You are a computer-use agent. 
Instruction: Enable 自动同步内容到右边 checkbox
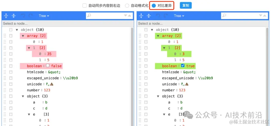[85, 6]
